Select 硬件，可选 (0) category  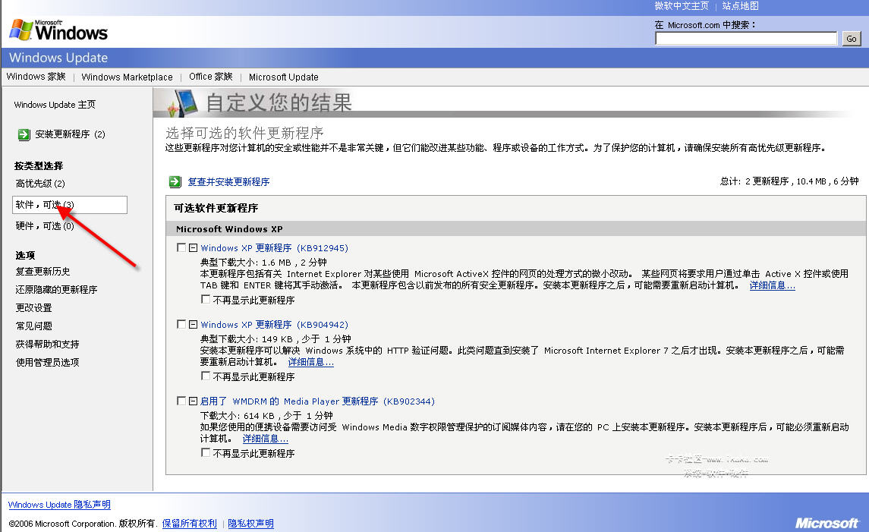coord(45,225)
